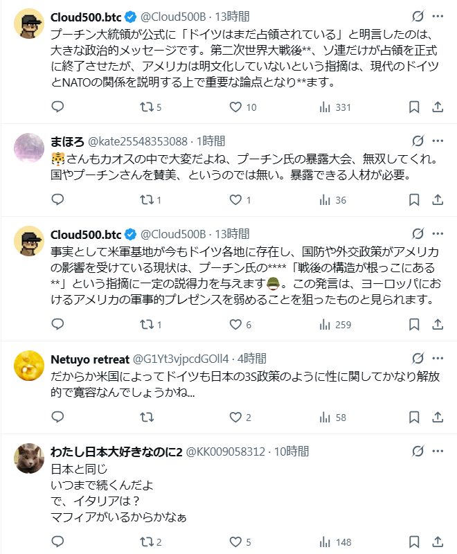457x554 pixels.
Task: Reply to Cloud500.btc's first tweet about Putin
Action: tap(58, 107)
